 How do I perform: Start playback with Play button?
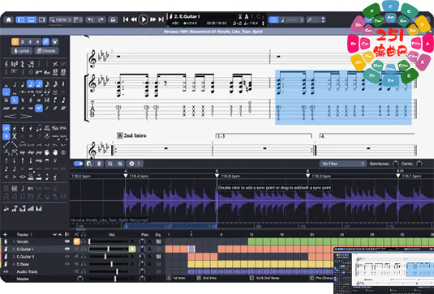tap(143, 19)
